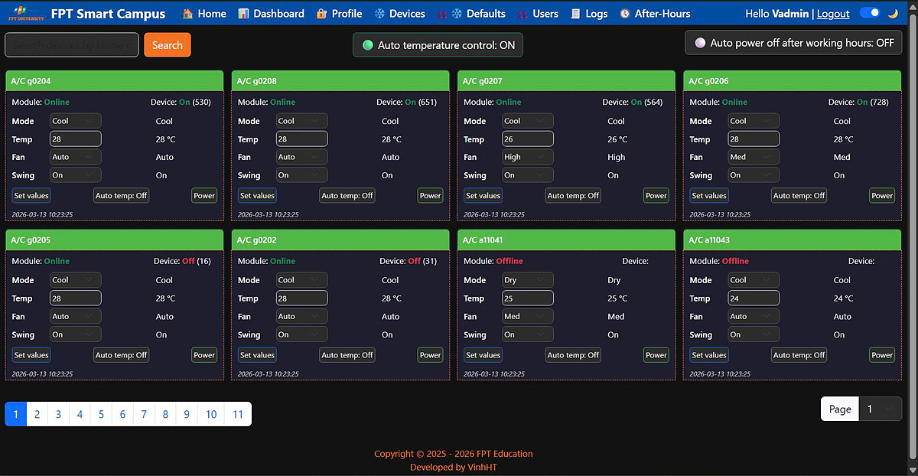Image resolution: width=918 pixels, height=476 pixels.
Task: Open the Page number dropdown
Action: [x=879, y=409]
